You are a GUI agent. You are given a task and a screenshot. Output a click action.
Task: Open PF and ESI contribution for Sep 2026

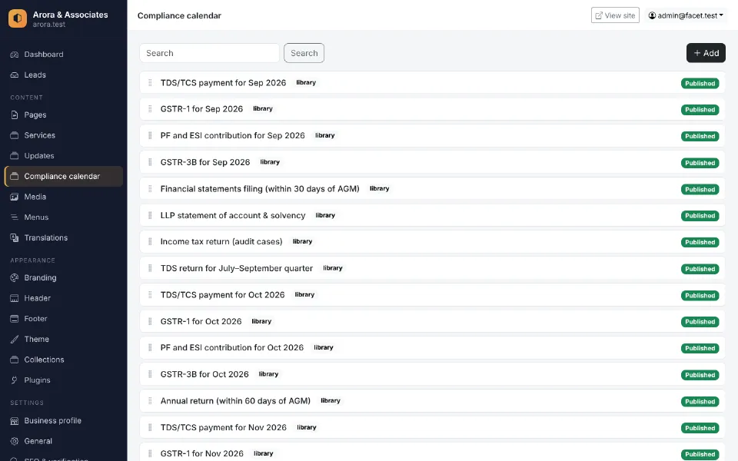[232, 135]
